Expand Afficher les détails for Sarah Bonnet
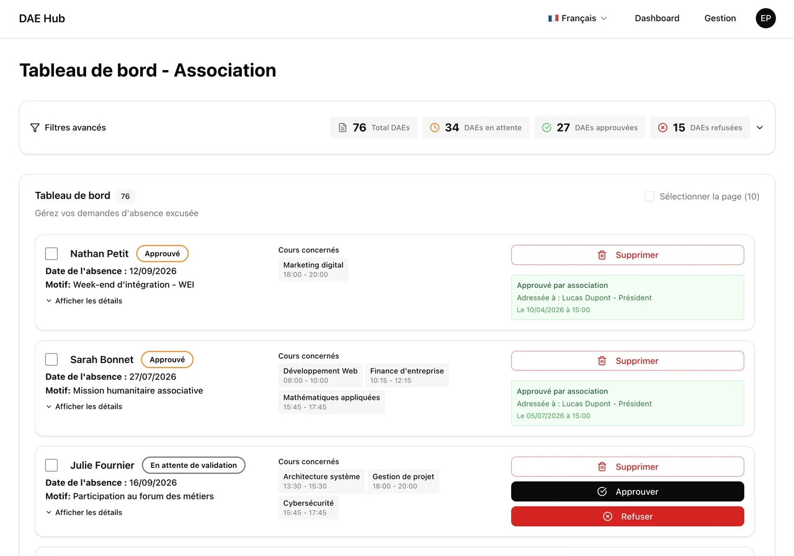 (x=84, y=407)
